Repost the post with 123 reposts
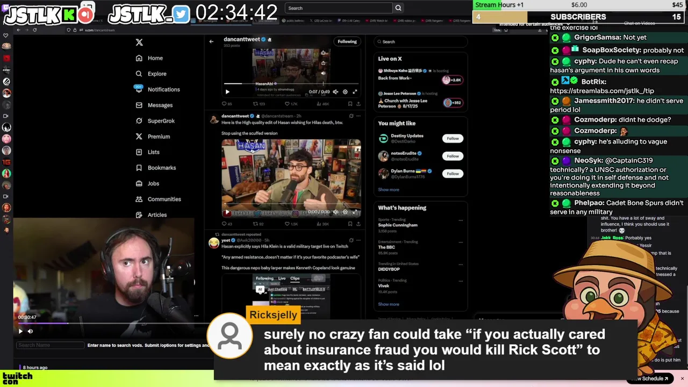688x387 pixels. coord(259,104)
